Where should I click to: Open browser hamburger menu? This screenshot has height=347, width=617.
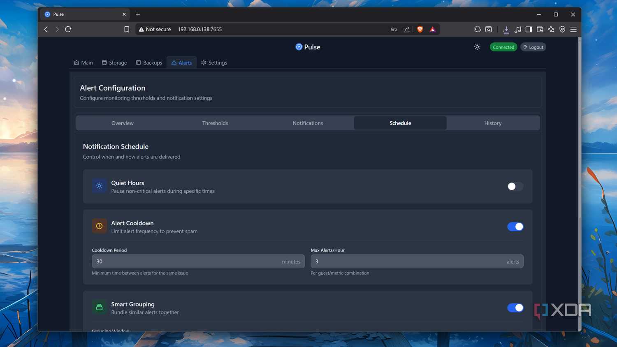click(573, 29)
